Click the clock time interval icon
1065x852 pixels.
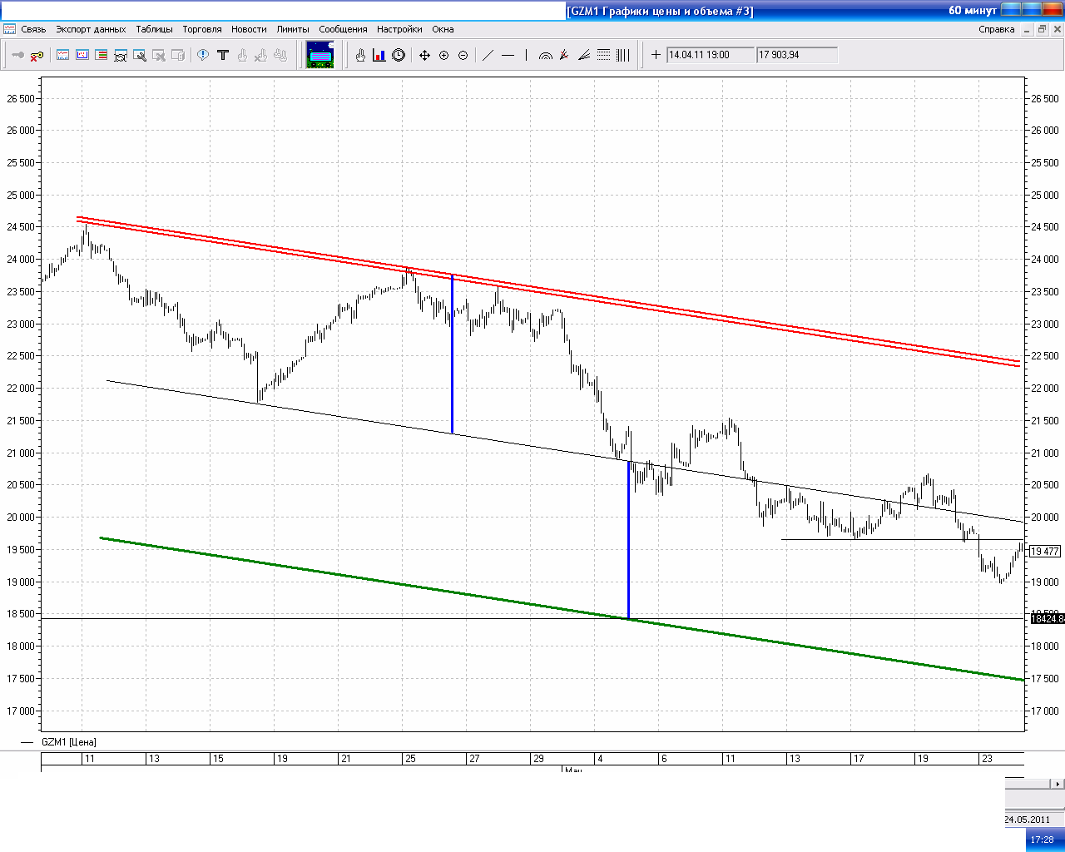399,56
